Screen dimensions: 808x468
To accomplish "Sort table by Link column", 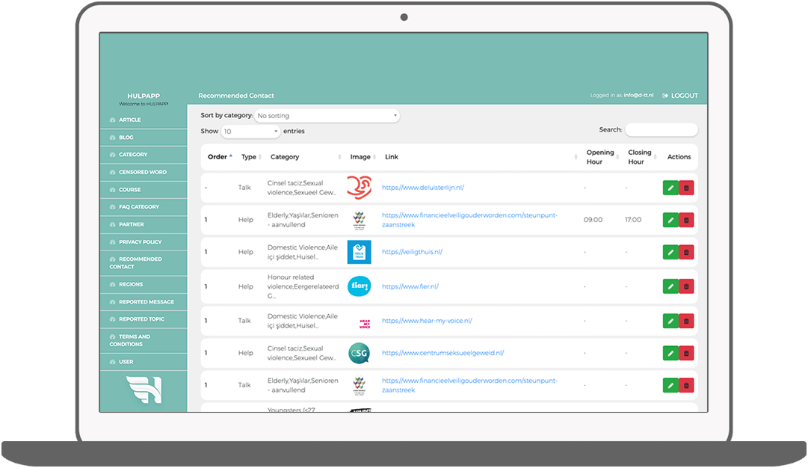I will pyautogui.click(x=481, y=157).
